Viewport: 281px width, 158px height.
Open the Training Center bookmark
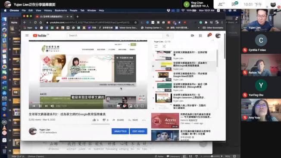152,28
